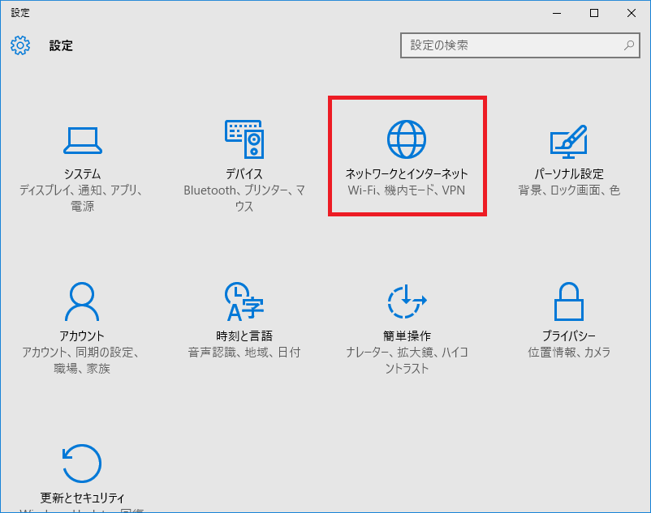
Task: Open the 時刻と言語 clock icon
Action: point(244,301)
